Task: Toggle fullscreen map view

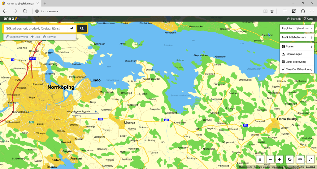Action: (x=310, y=159)
